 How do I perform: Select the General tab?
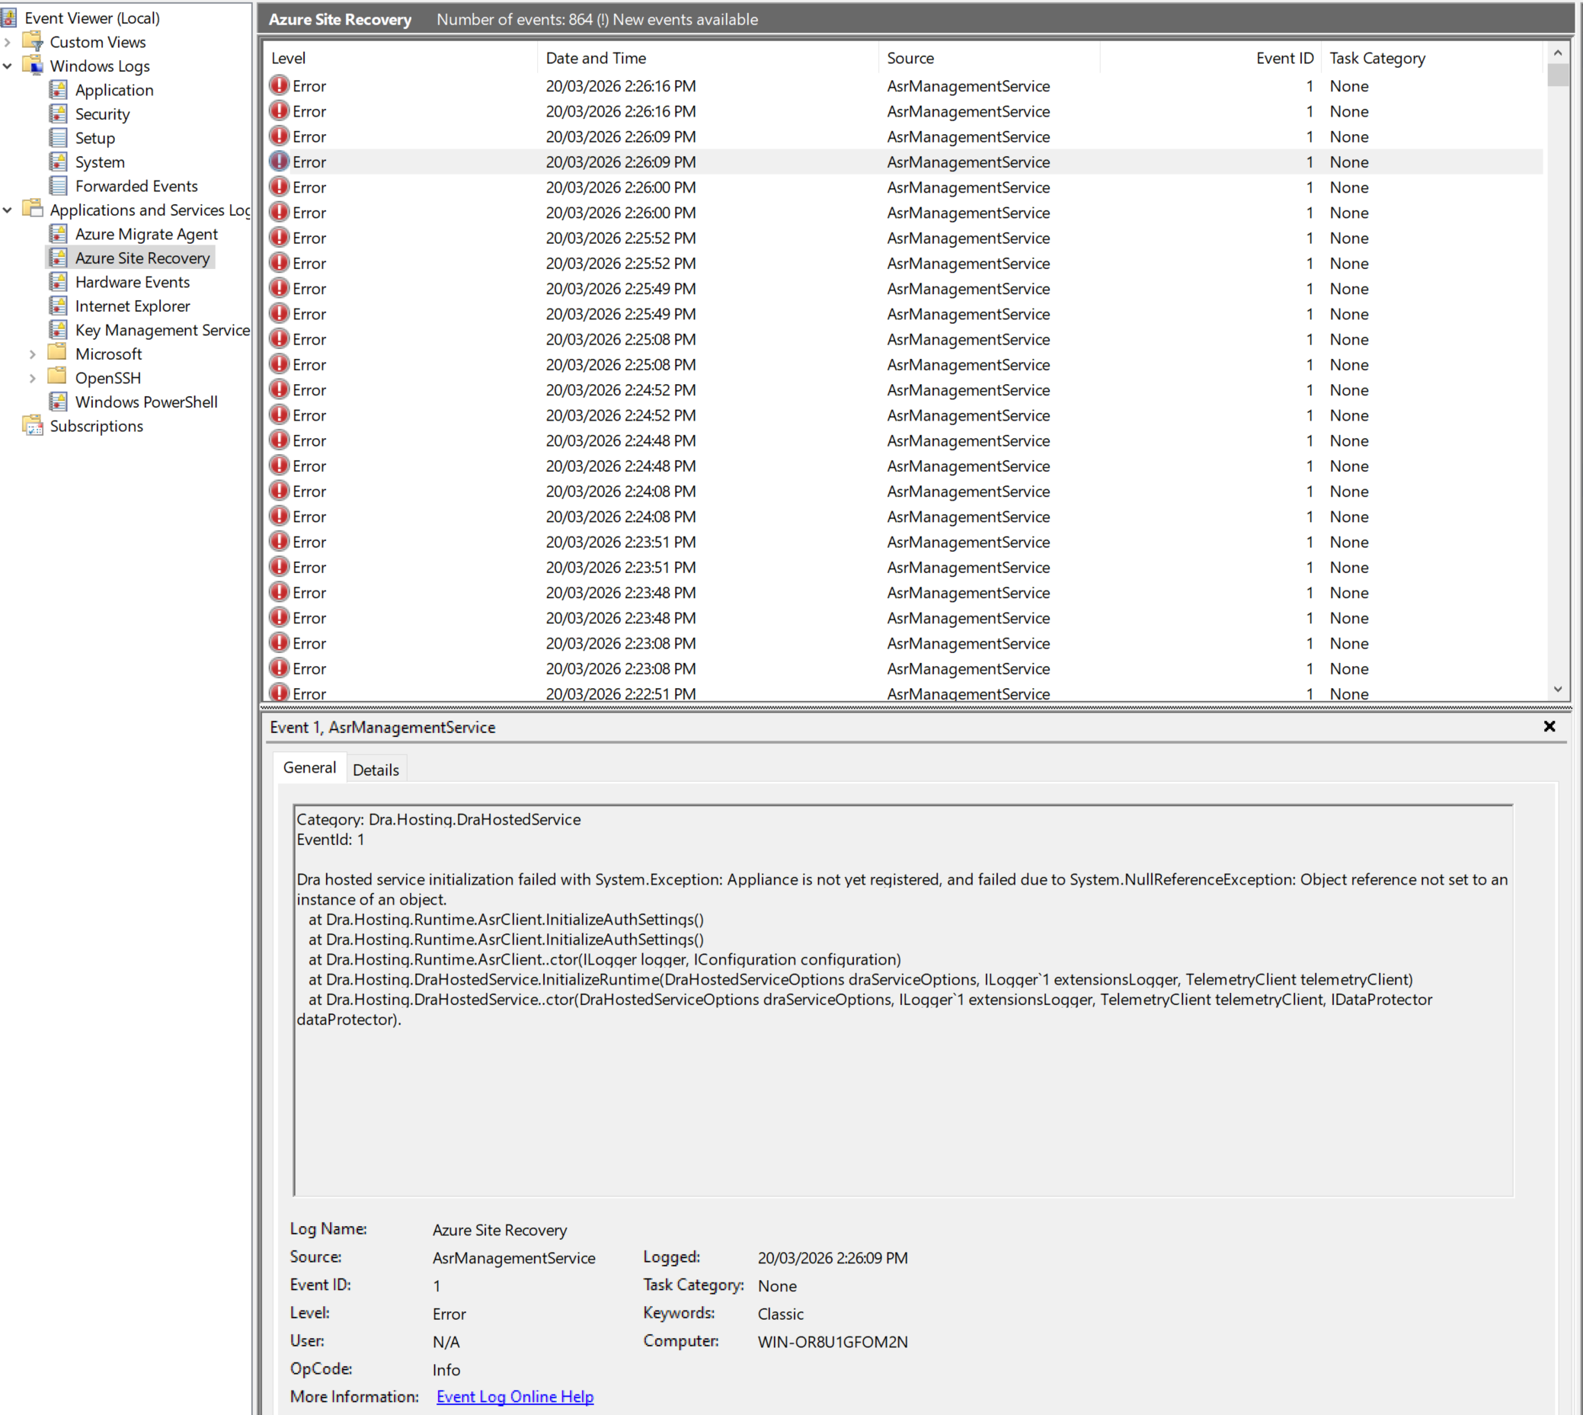point(309,767)
